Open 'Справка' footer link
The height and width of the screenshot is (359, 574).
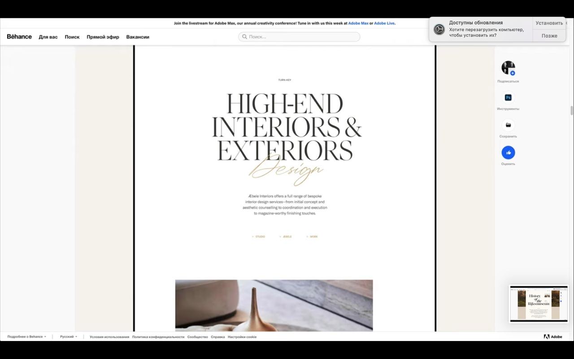(x=218, y=337)
